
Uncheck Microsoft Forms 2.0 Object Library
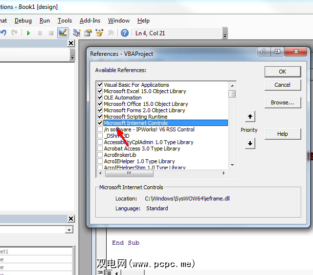point(100,110)
